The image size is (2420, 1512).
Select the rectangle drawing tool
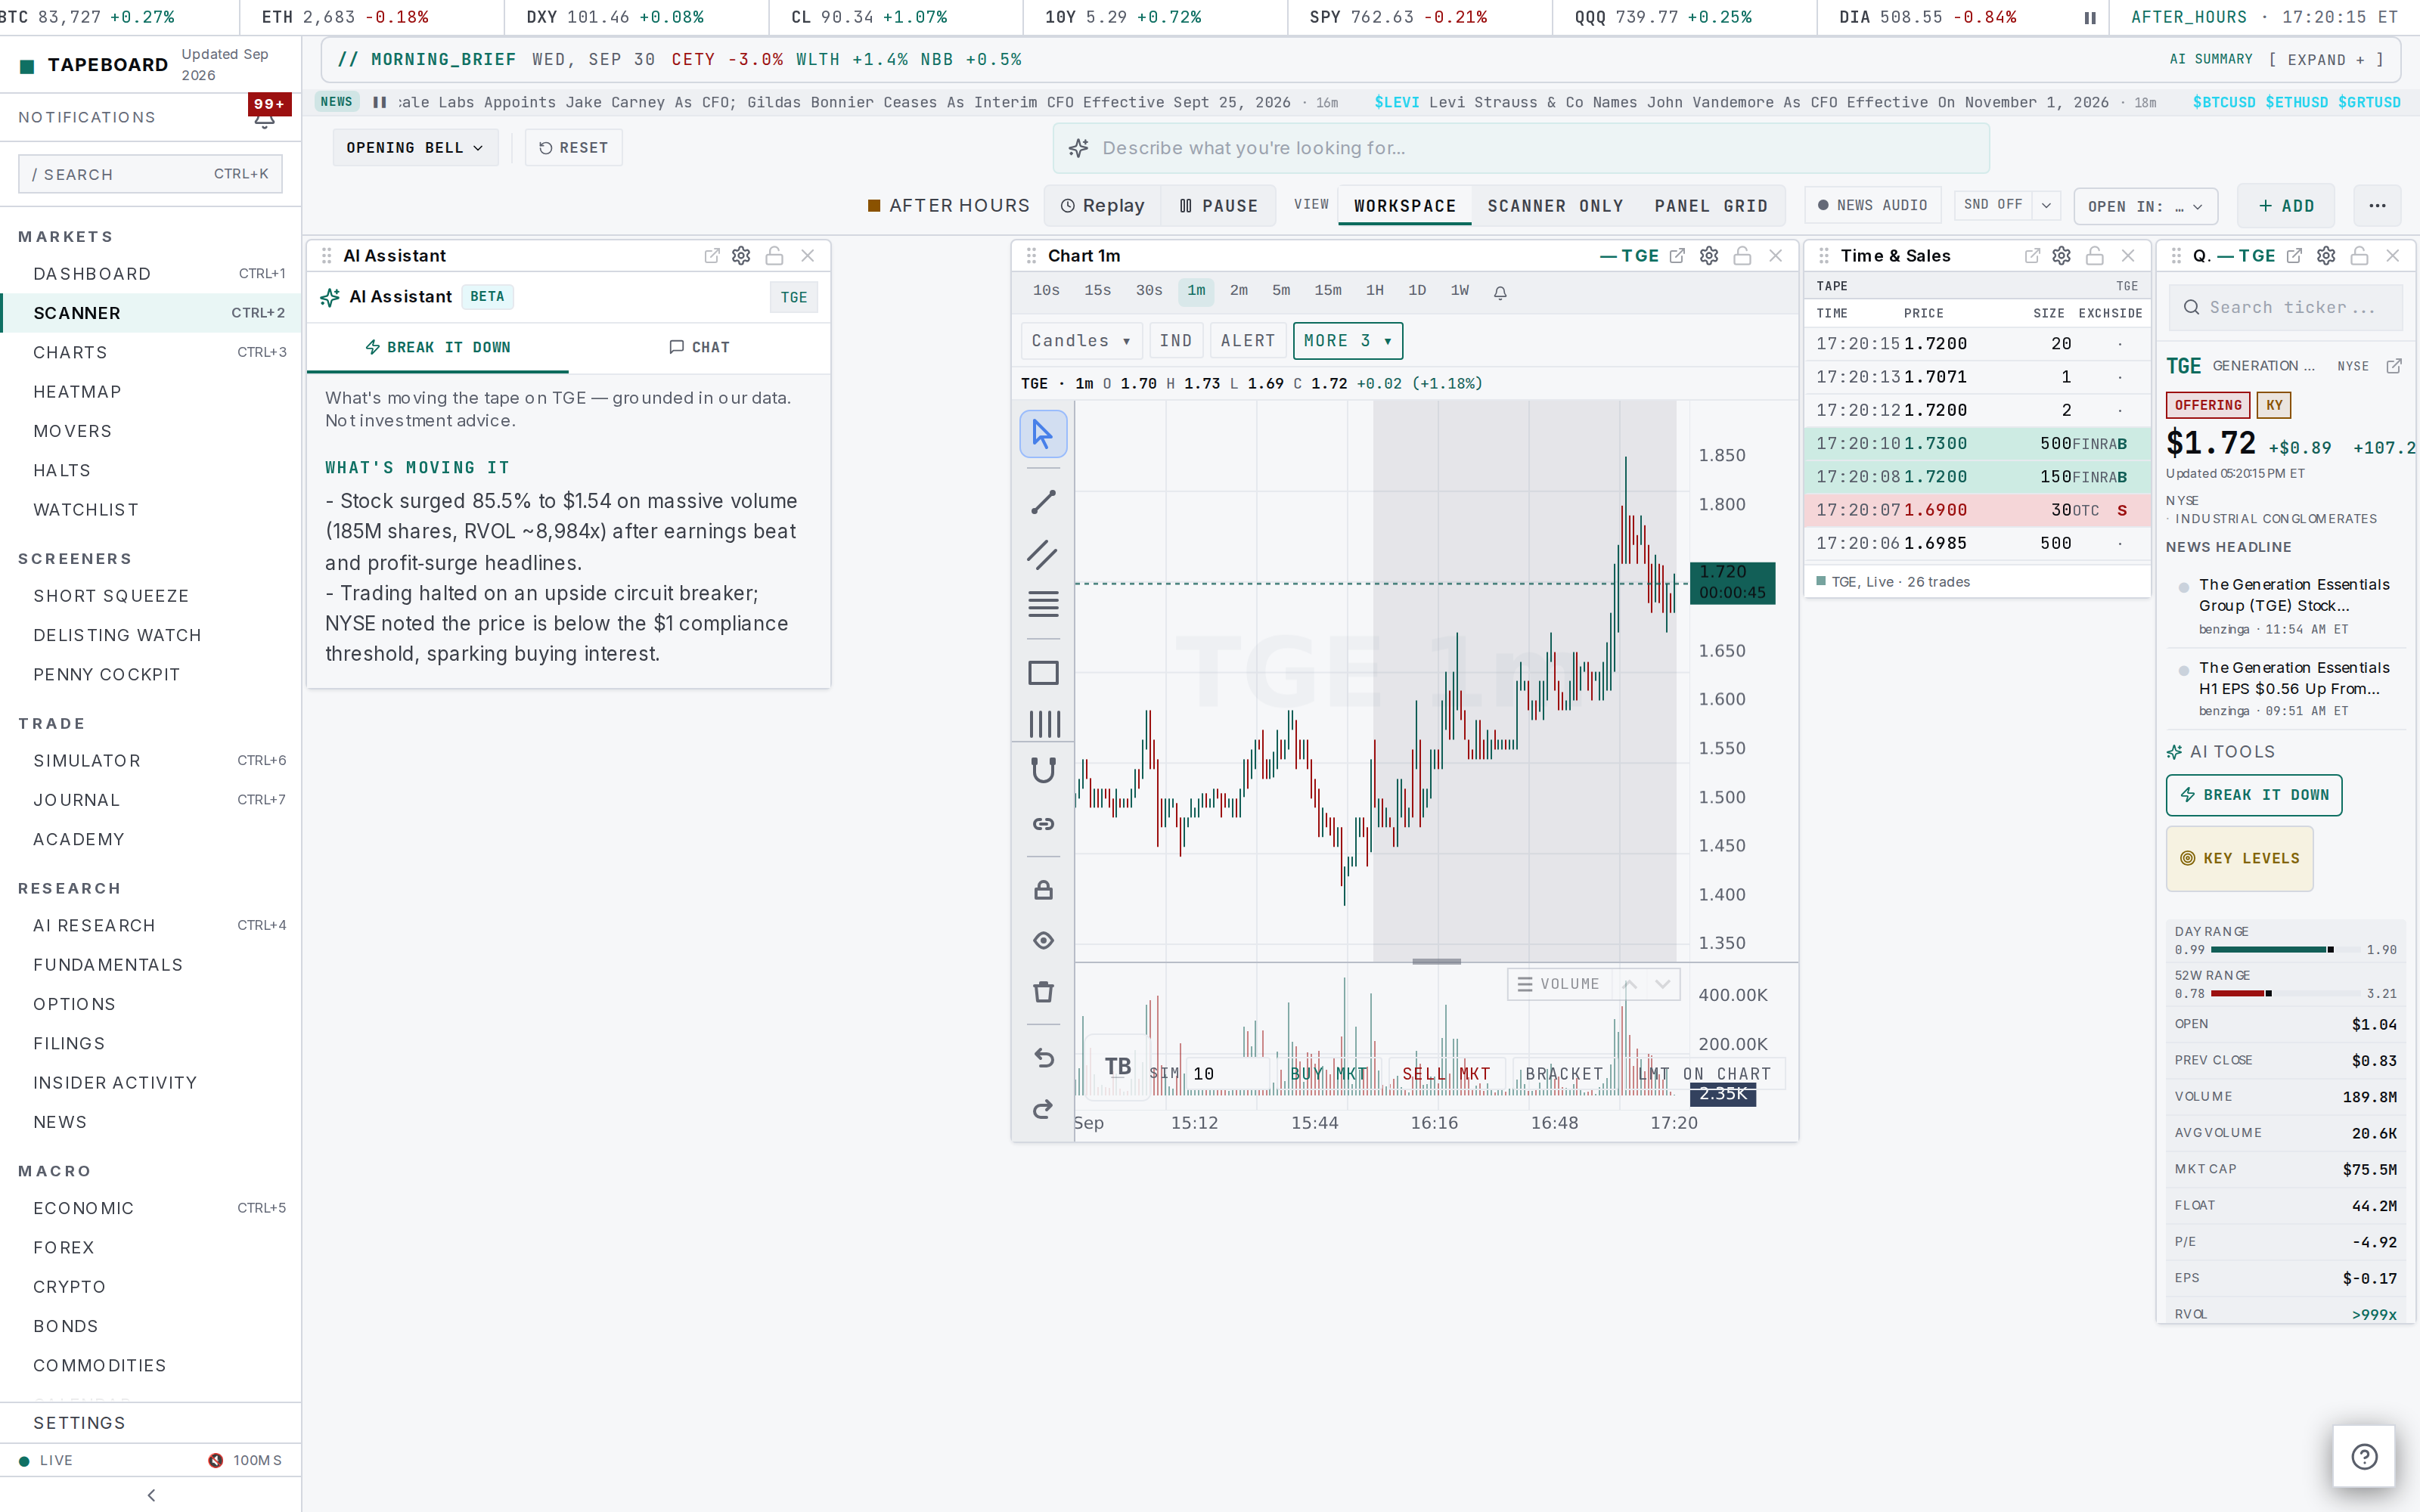[1043, 673]
